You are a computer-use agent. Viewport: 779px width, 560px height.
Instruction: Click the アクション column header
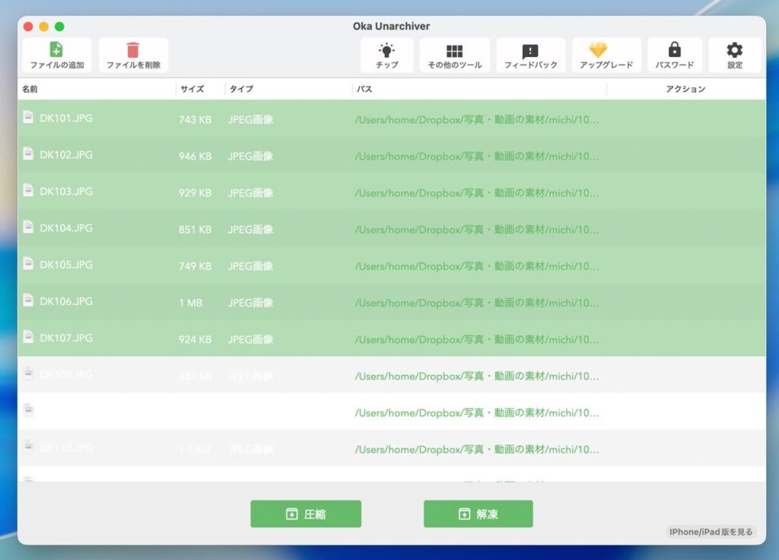click(x=685, y=89)
